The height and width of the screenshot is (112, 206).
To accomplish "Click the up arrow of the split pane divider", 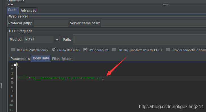I will click(x=9, y=5).
